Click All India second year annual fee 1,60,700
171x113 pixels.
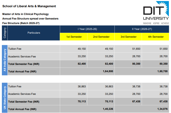[x=162, y=72]
